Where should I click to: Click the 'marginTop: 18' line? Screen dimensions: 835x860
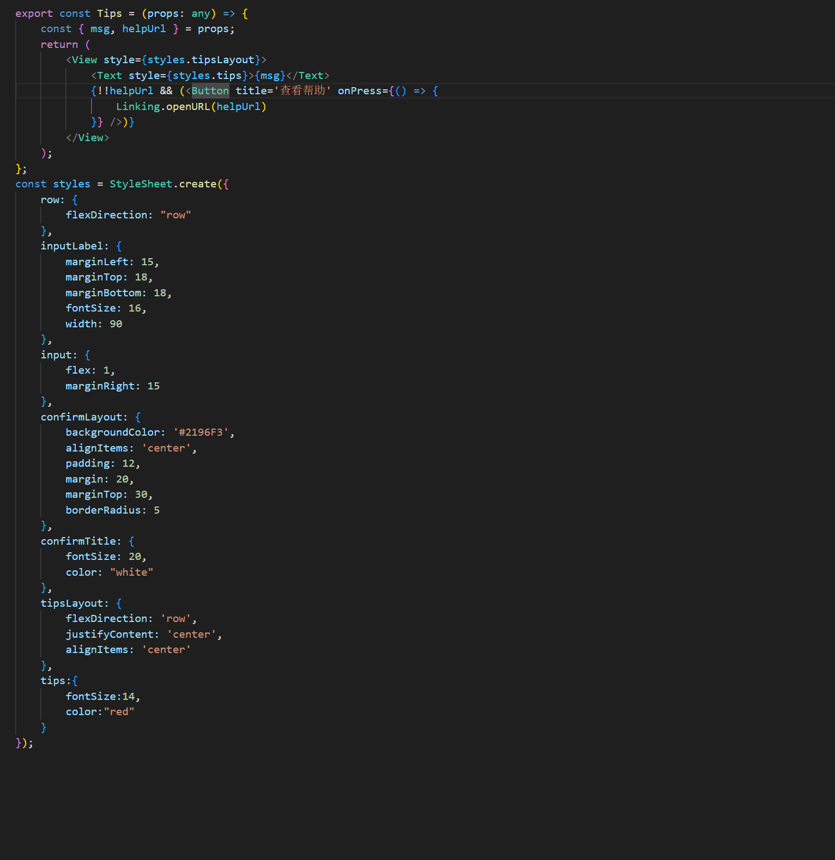click(109, 277)
